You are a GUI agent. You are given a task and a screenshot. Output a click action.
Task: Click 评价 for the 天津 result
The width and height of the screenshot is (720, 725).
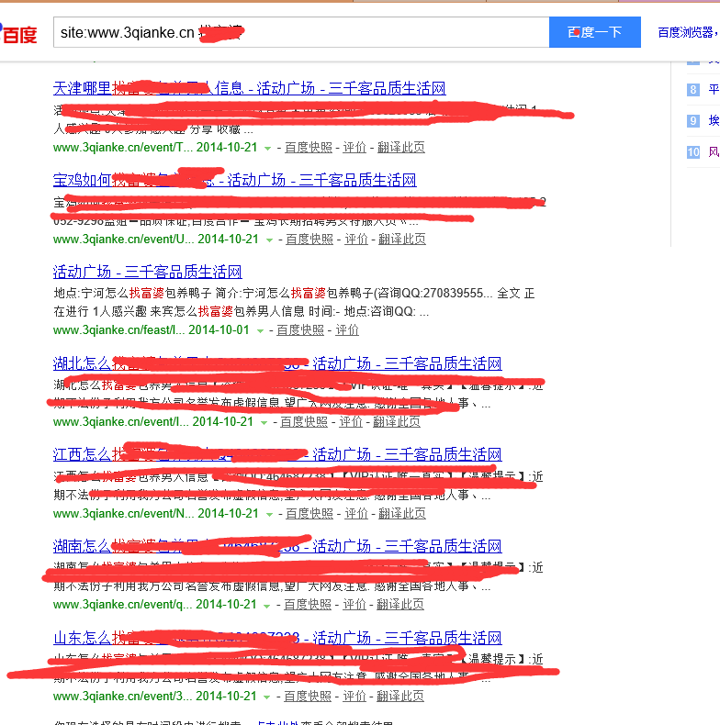pos(354,148)
